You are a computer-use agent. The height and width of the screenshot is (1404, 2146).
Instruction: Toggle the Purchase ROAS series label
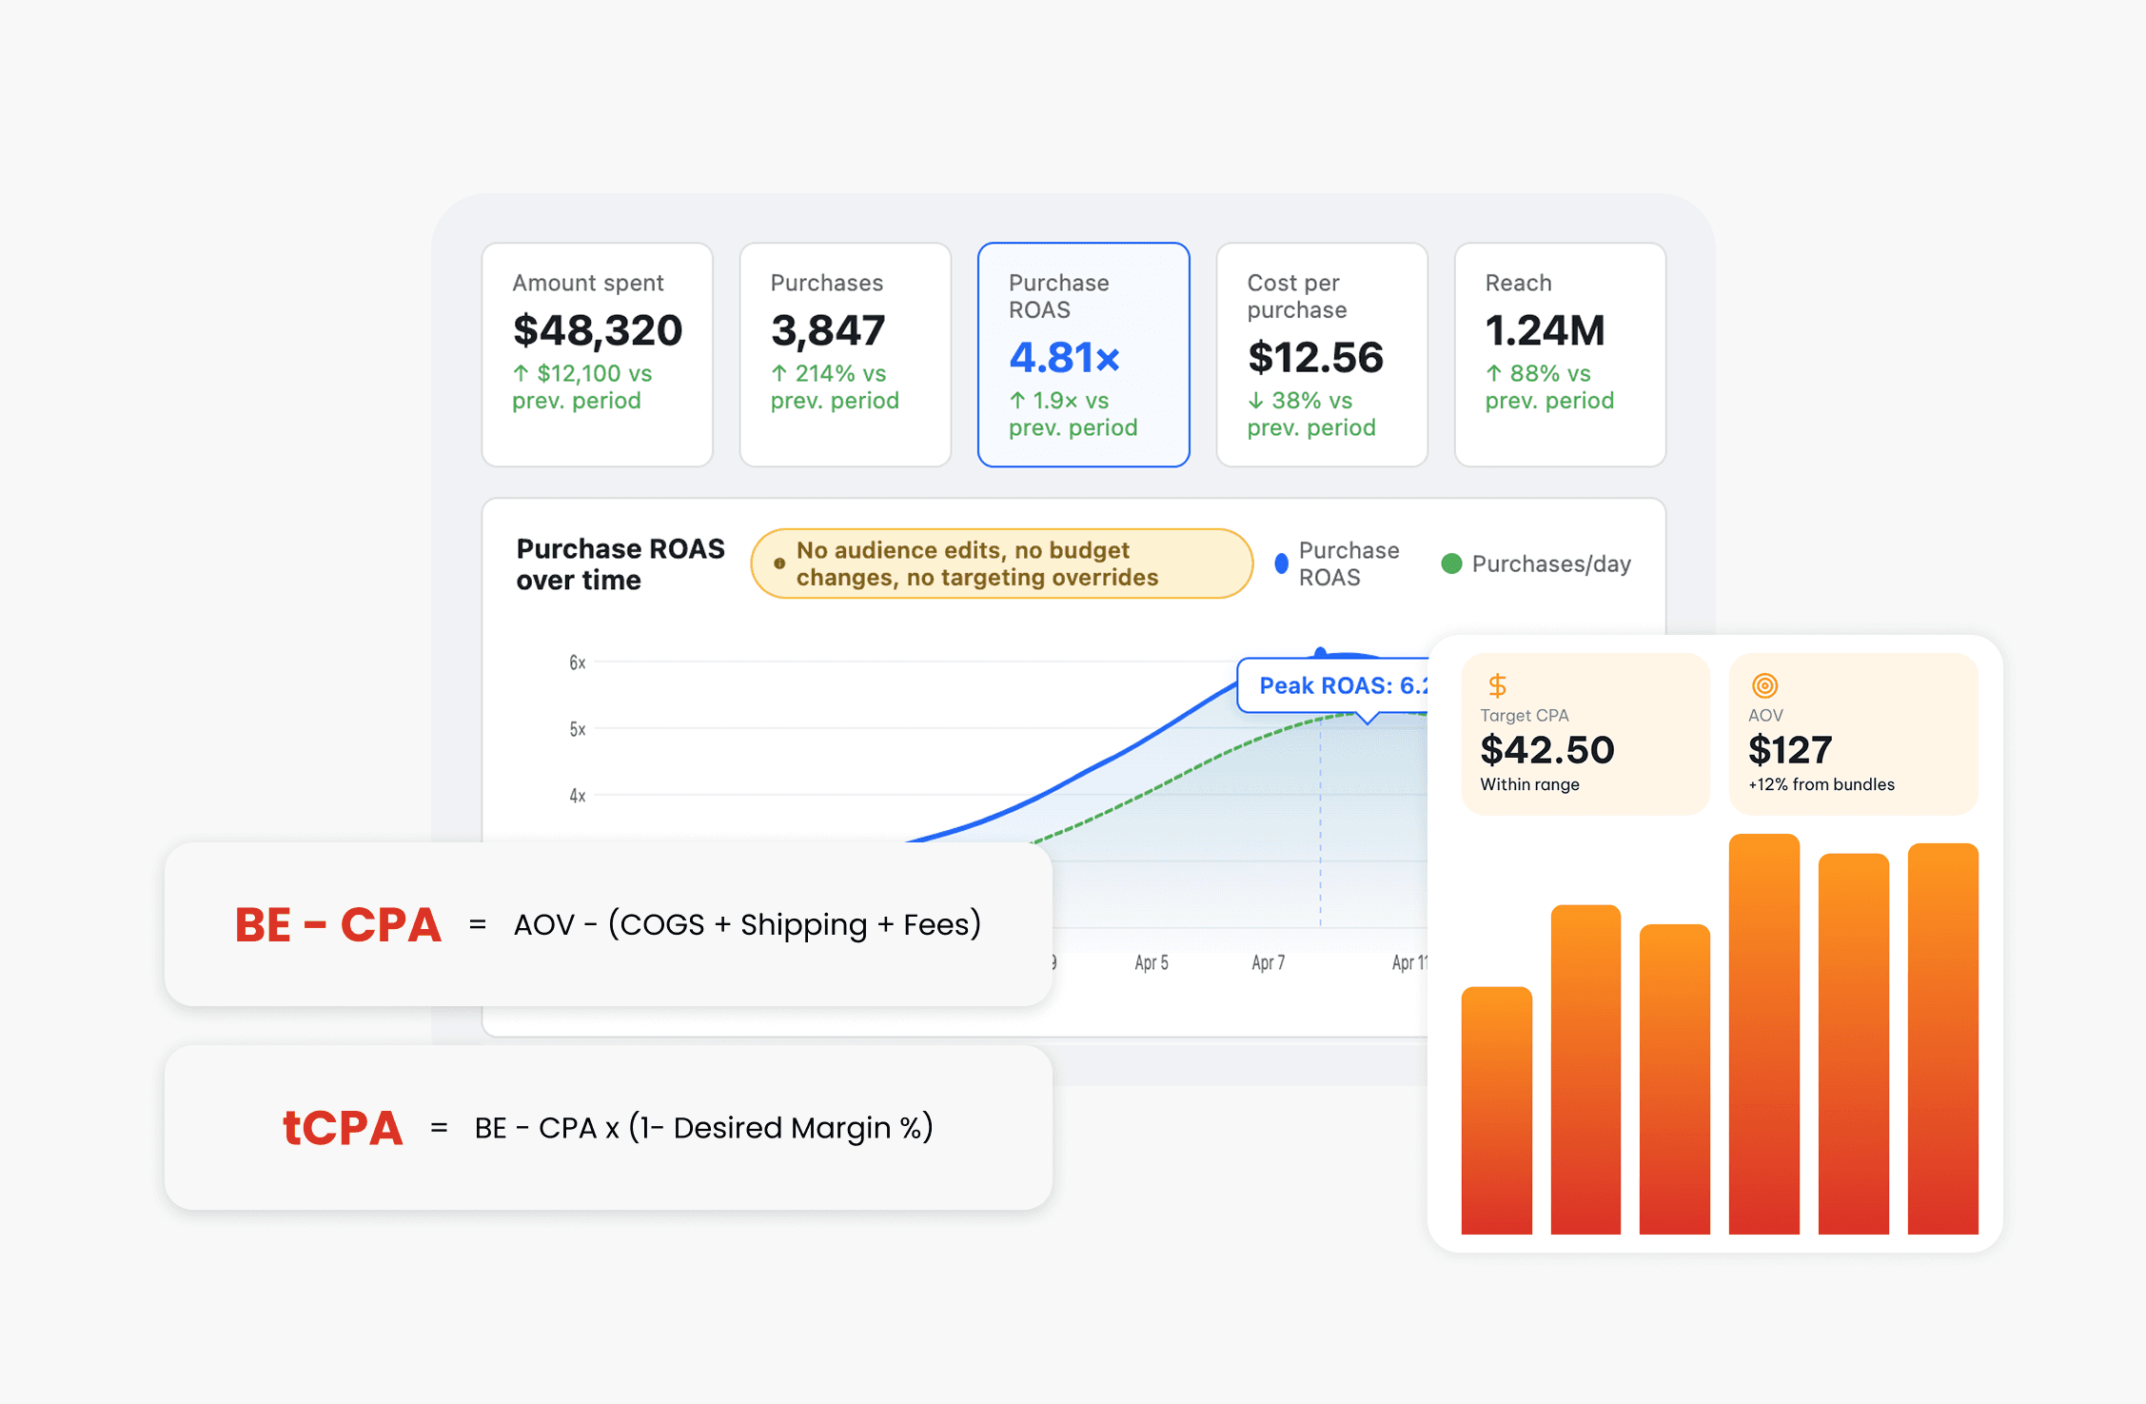click(1348, 564)
